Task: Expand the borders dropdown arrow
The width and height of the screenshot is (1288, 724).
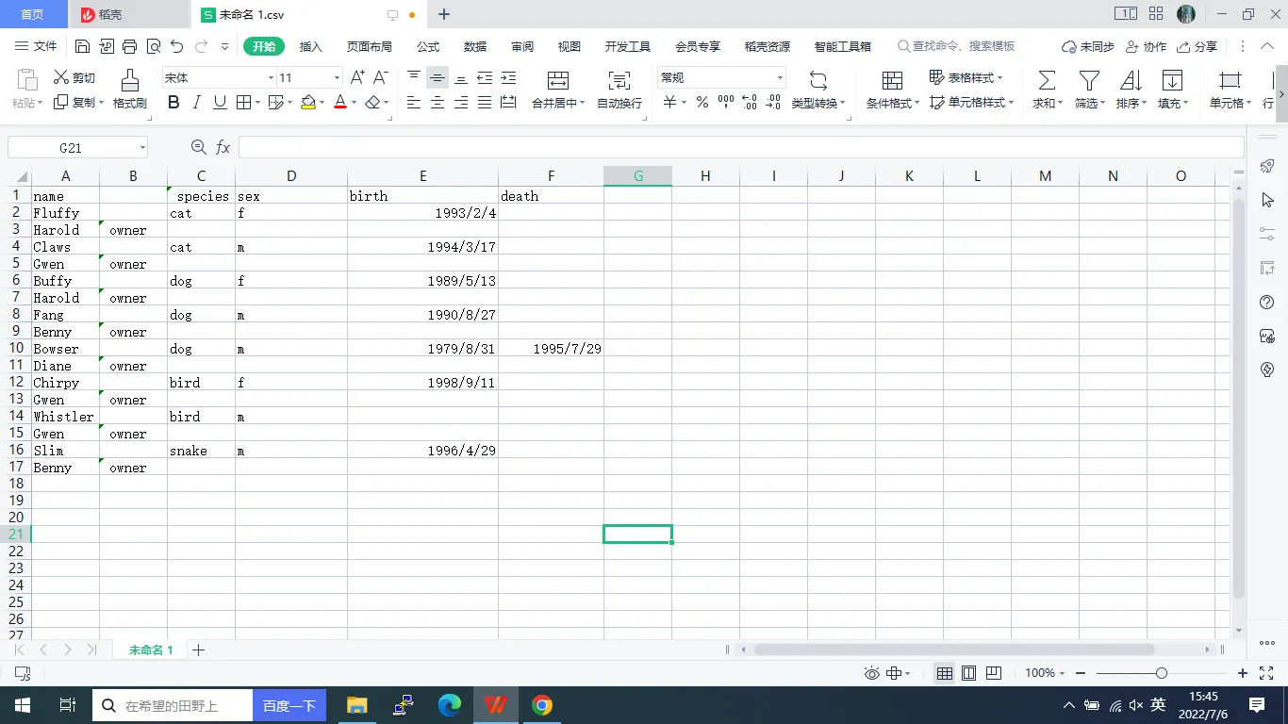Action: point(258,103)
